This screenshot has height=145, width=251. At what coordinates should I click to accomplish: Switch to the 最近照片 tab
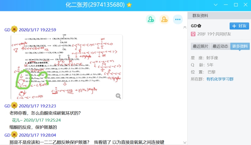[201, 46]
